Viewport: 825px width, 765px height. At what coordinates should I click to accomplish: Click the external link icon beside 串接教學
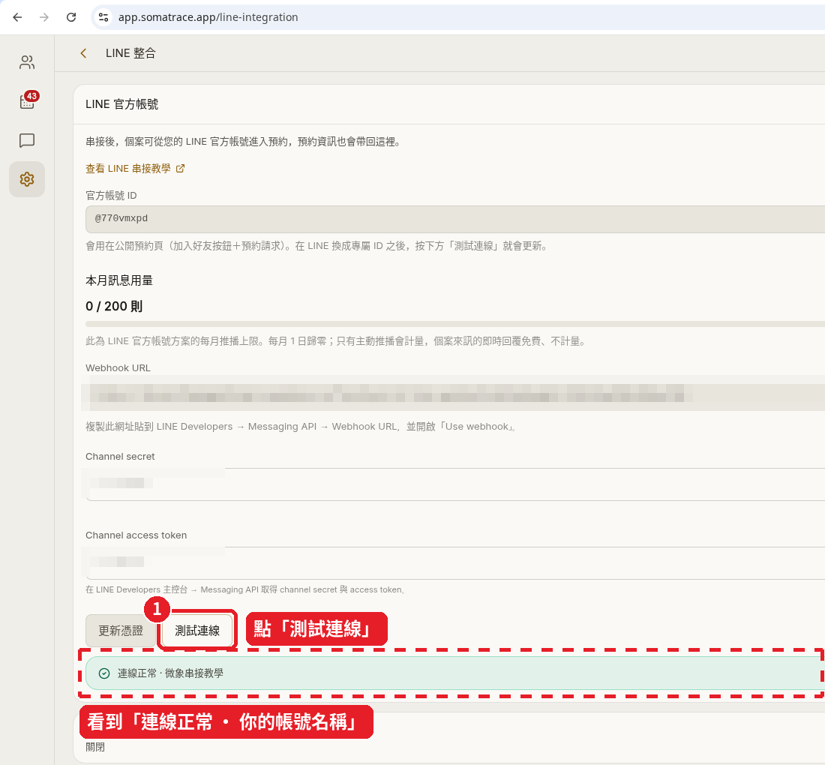coord(181,168)
